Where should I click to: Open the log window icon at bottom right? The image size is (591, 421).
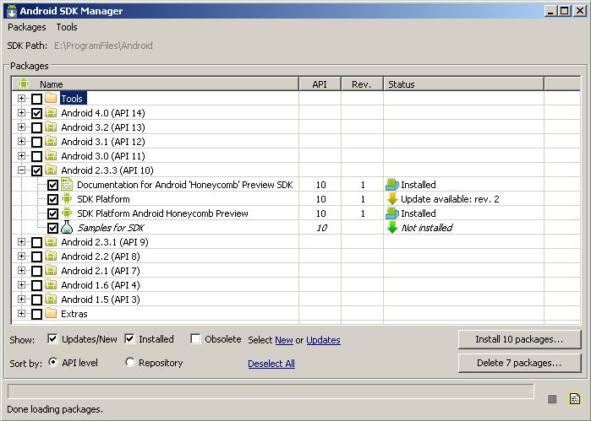575,398
